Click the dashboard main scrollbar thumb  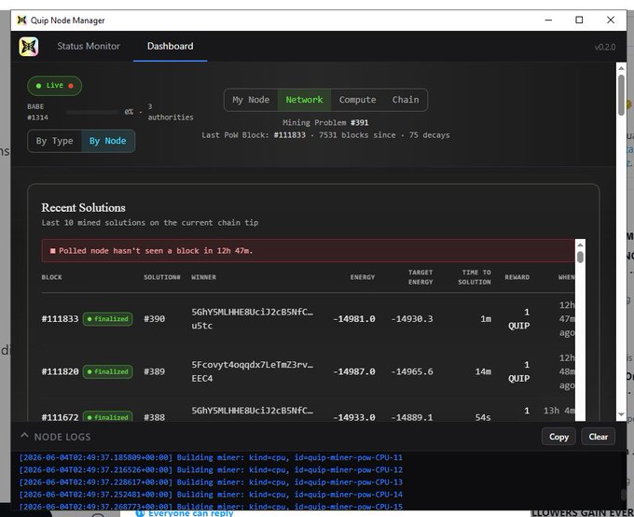tap(621, 95)
